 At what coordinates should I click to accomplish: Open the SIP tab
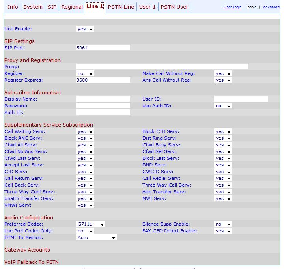coord(52,7)
